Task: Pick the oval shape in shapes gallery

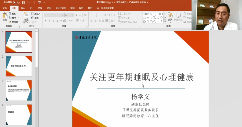Action: click(x=161, y=14)
